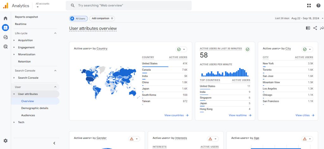Click the plus icon in Add comparison
The width and height of the screenshot is (324, 149).
coord(112,18)
